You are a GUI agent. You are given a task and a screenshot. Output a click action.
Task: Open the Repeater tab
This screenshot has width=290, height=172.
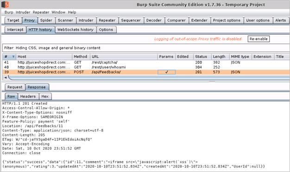click(107, 20)
